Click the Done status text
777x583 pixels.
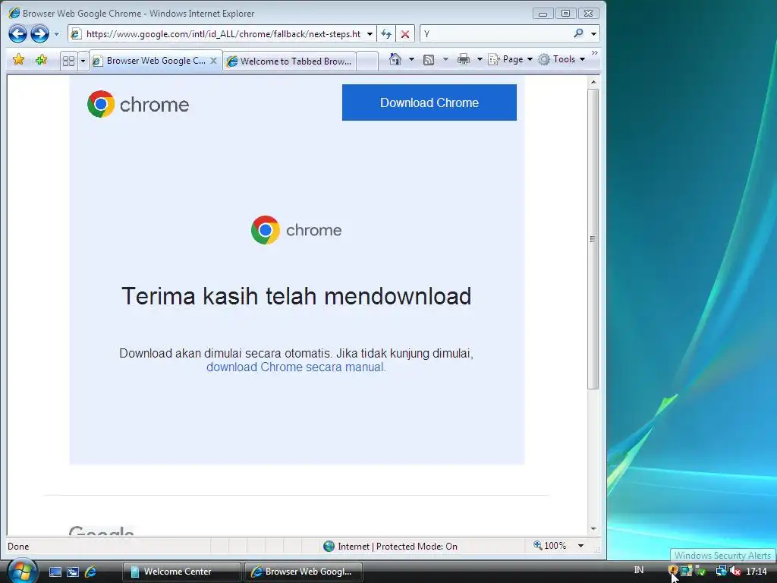(x=18, y=547)
